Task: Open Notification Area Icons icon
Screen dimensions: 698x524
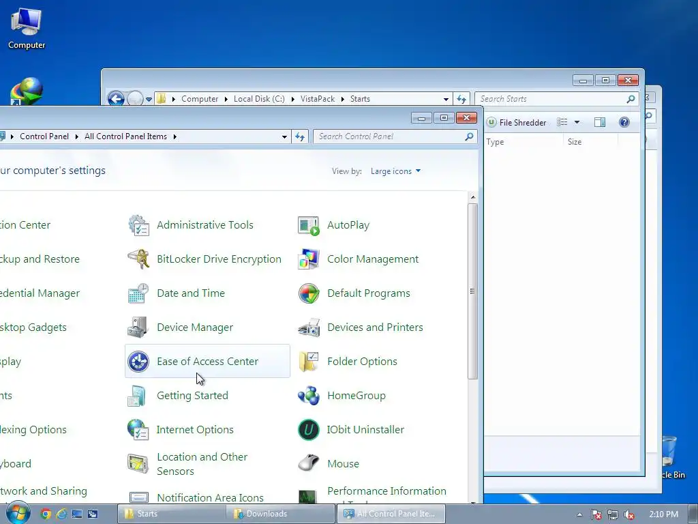Action: click(138, 497)
